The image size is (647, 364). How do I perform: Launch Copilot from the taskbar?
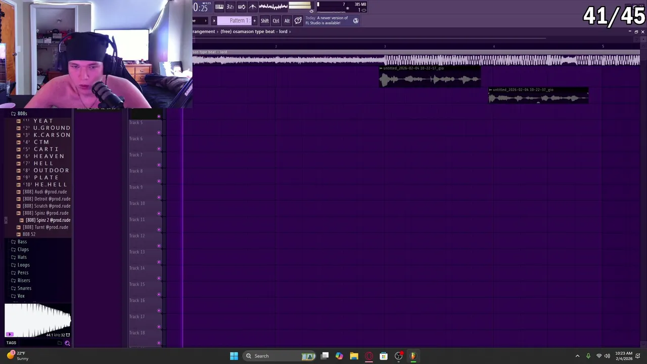coord(339,356)
